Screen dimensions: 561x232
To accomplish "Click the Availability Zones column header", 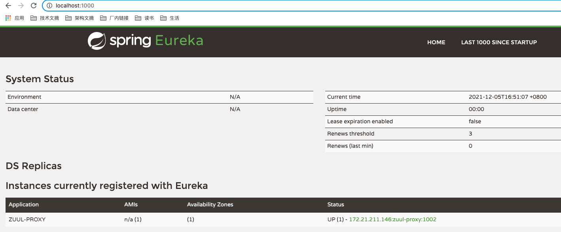I will [210, 204].
